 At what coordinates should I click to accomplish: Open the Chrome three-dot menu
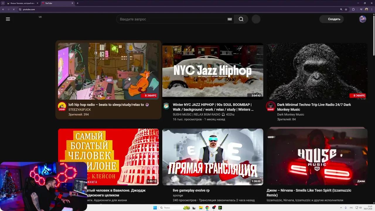pyautogui.click(x=372, y=9)
